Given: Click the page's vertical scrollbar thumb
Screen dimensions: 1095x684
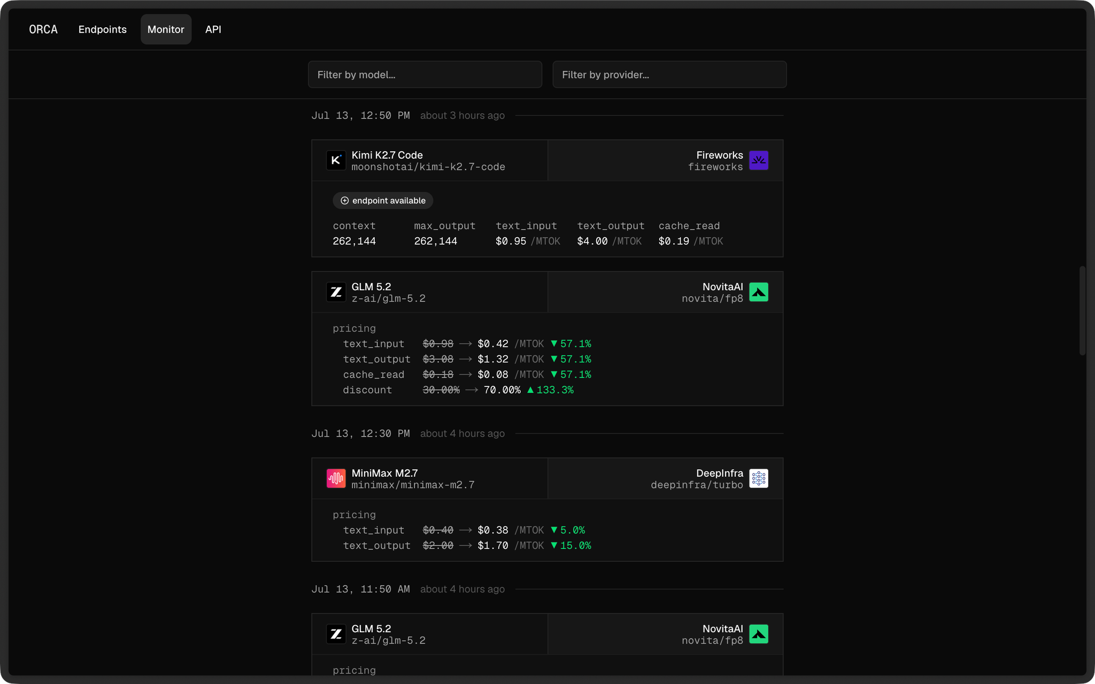Looking at the screenshot, I should [x=1082, y=310].
